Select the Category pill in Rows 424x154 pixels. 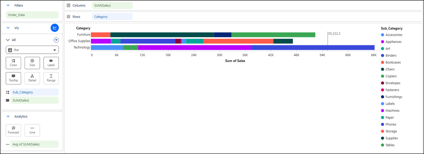[x=112, y=16]
